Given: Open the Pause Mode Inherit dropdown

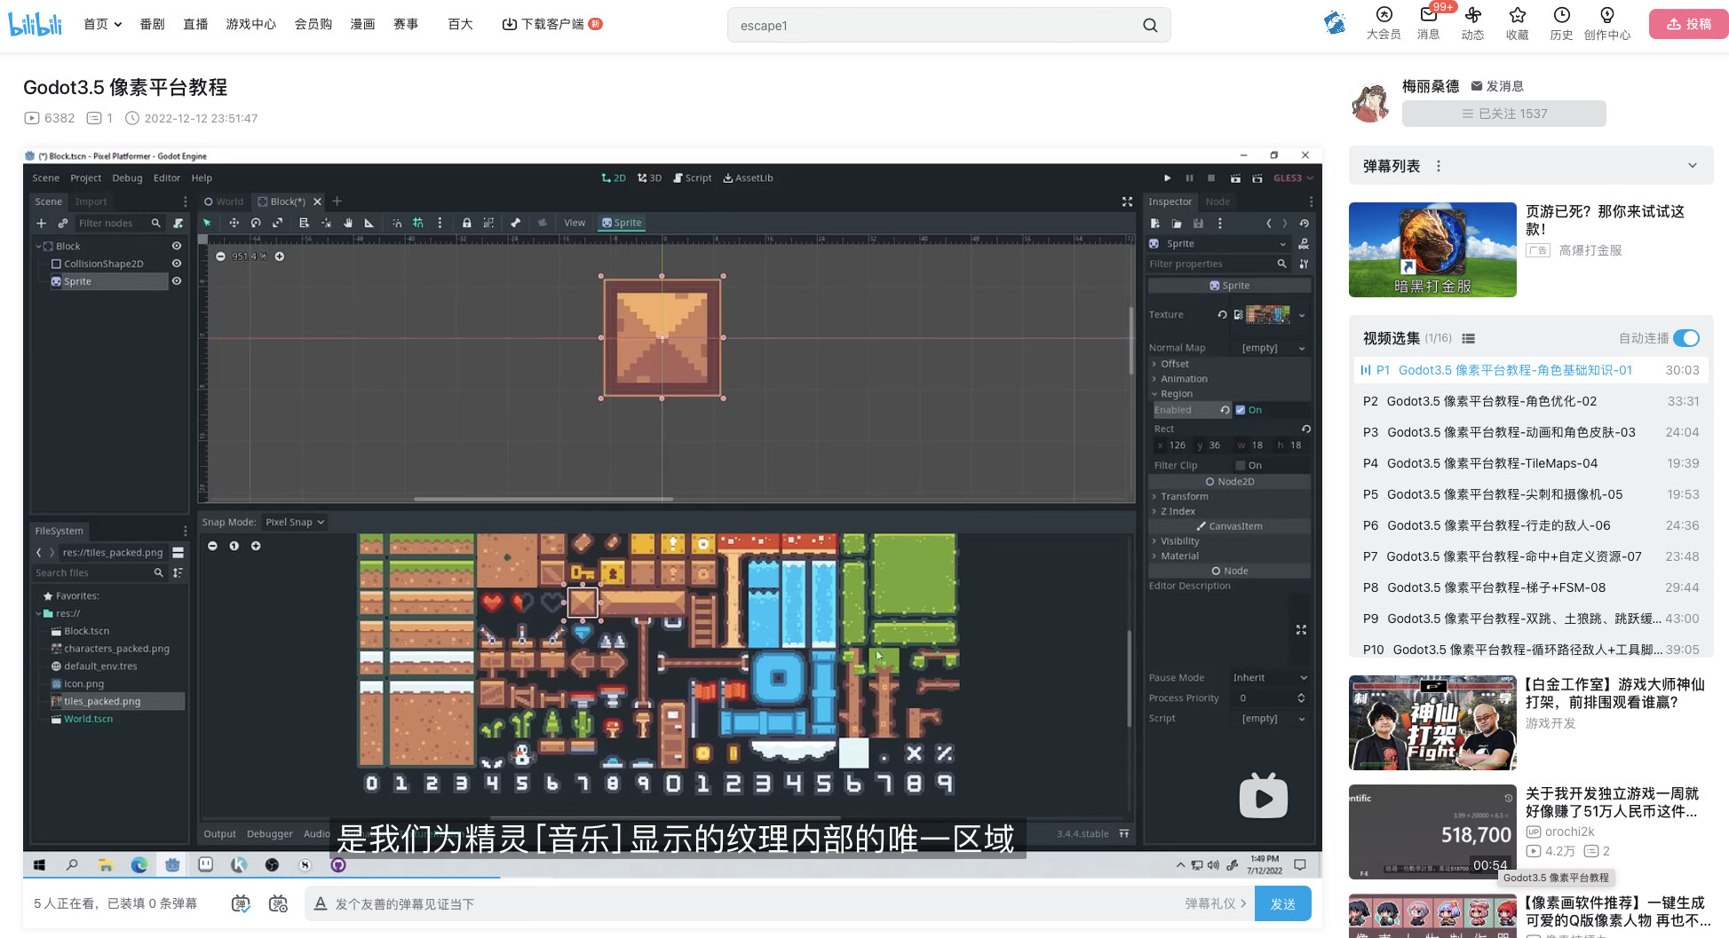Looking at the screenshot, I should (x=1270, y=677).
